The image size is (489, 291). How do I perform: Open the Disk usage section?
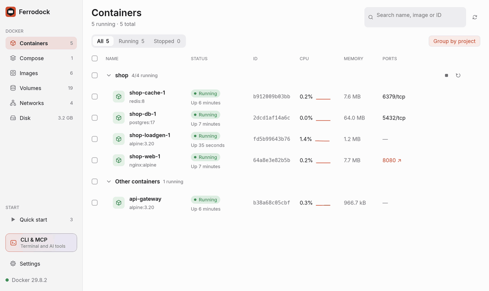[x=41, y=118]
